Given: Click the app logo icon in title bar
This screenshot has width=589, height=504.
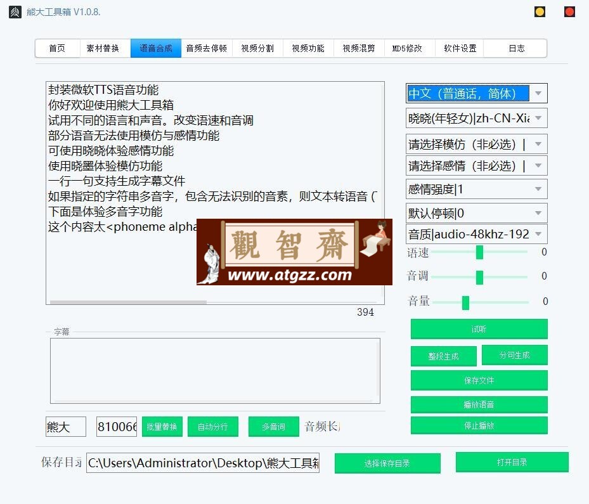Looking at the screenshot, I should pos(15,12).
